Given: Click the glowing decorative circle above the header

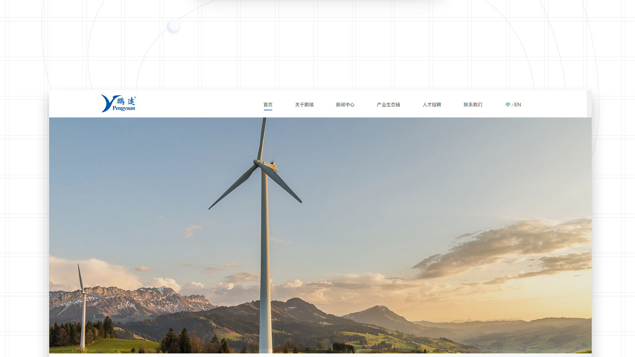Looking at the screenshot, I should pyautogui.click(x=173, y=27).
